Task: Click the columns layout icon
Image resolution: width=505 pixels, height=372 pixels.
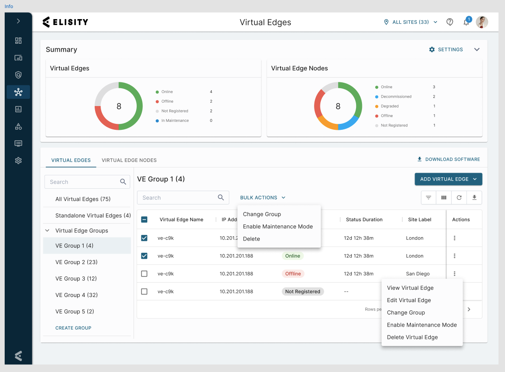Action: [444, 198]
